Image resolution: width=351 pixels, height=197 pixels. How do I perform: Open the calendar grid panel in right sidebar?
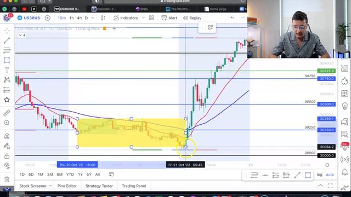[344, 94]
